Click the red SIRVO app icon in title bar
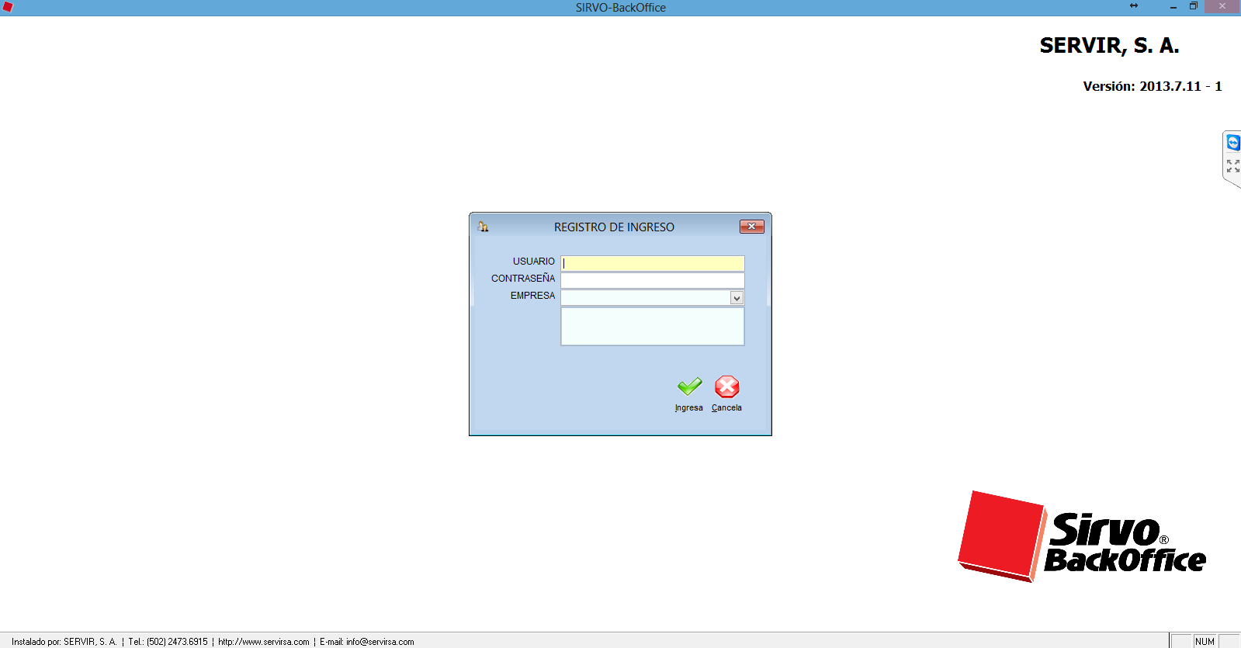The image size is (1241, 648). pos(8,7)
